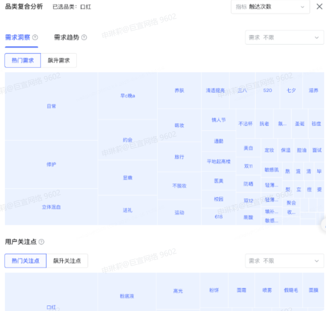Click the 双11 treemap cell
Image resolution: width=326 pixels, height=311 pixels.
[248, 166]
